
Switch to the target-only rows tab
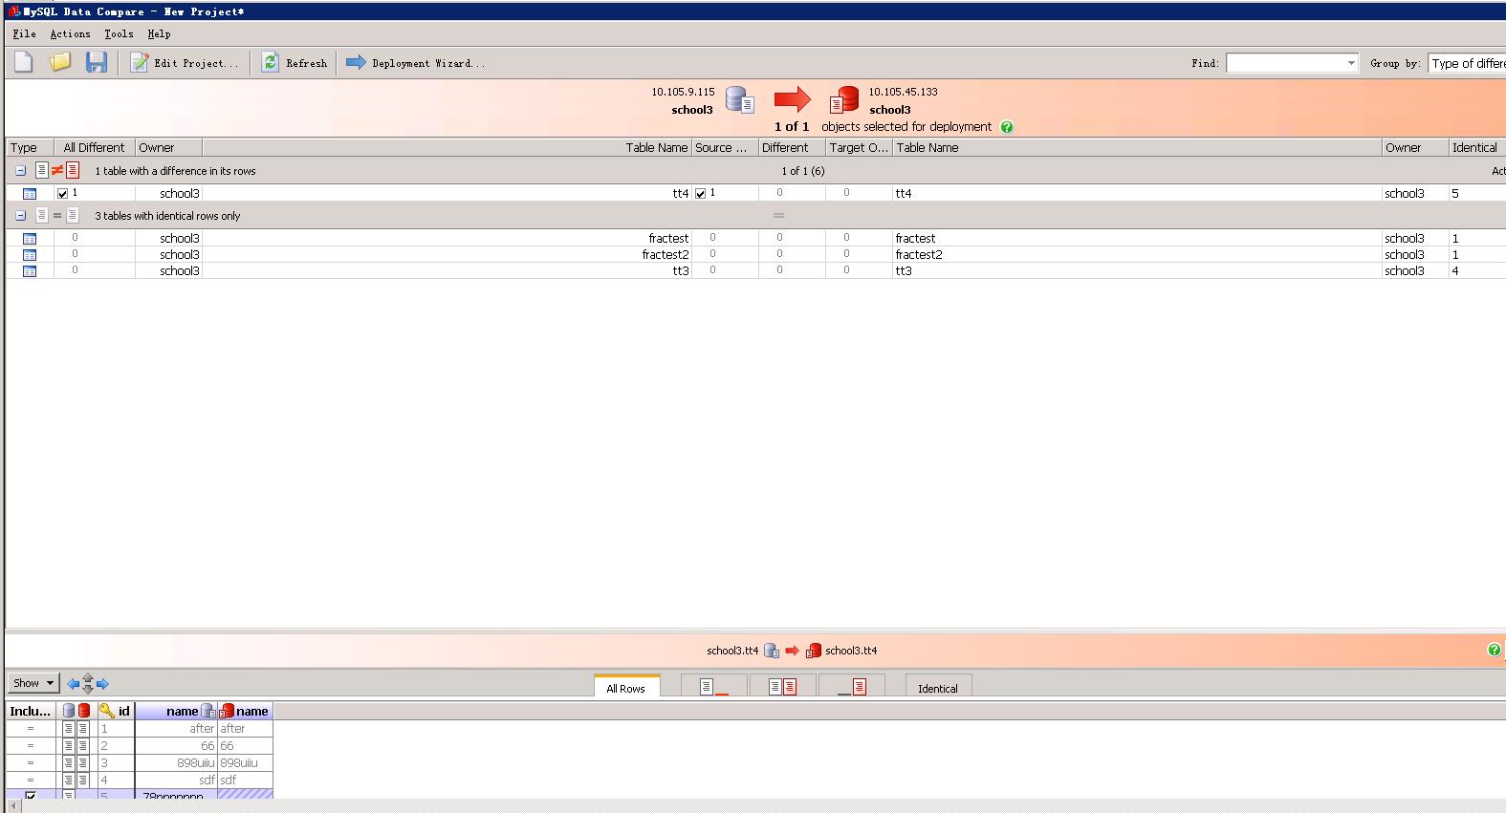point(851,687)
